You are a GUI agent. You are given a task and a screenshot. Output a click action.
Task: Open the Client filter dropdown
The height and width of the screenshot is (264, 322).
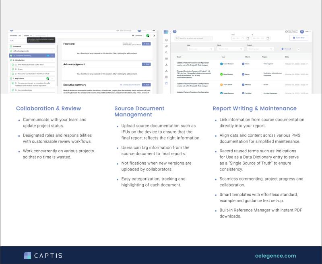pyautogui.click(x=230, y=49)
